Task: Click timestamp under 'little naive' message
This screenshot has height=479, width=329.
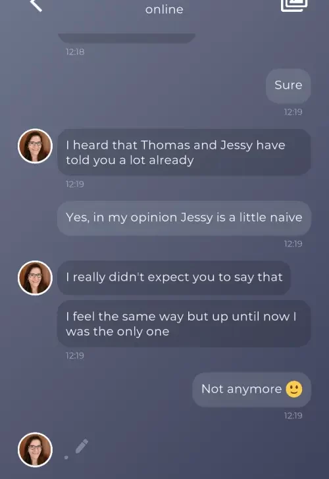Action: (x=293, y=243)
